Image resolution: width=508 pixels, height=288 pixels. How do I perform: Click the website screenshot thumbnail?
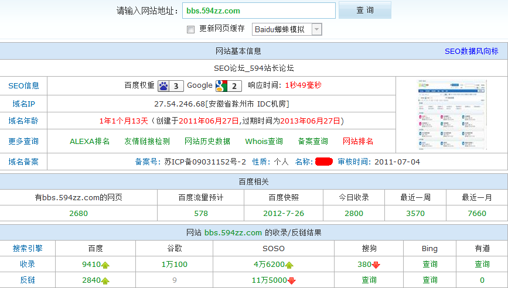(444, 115)
